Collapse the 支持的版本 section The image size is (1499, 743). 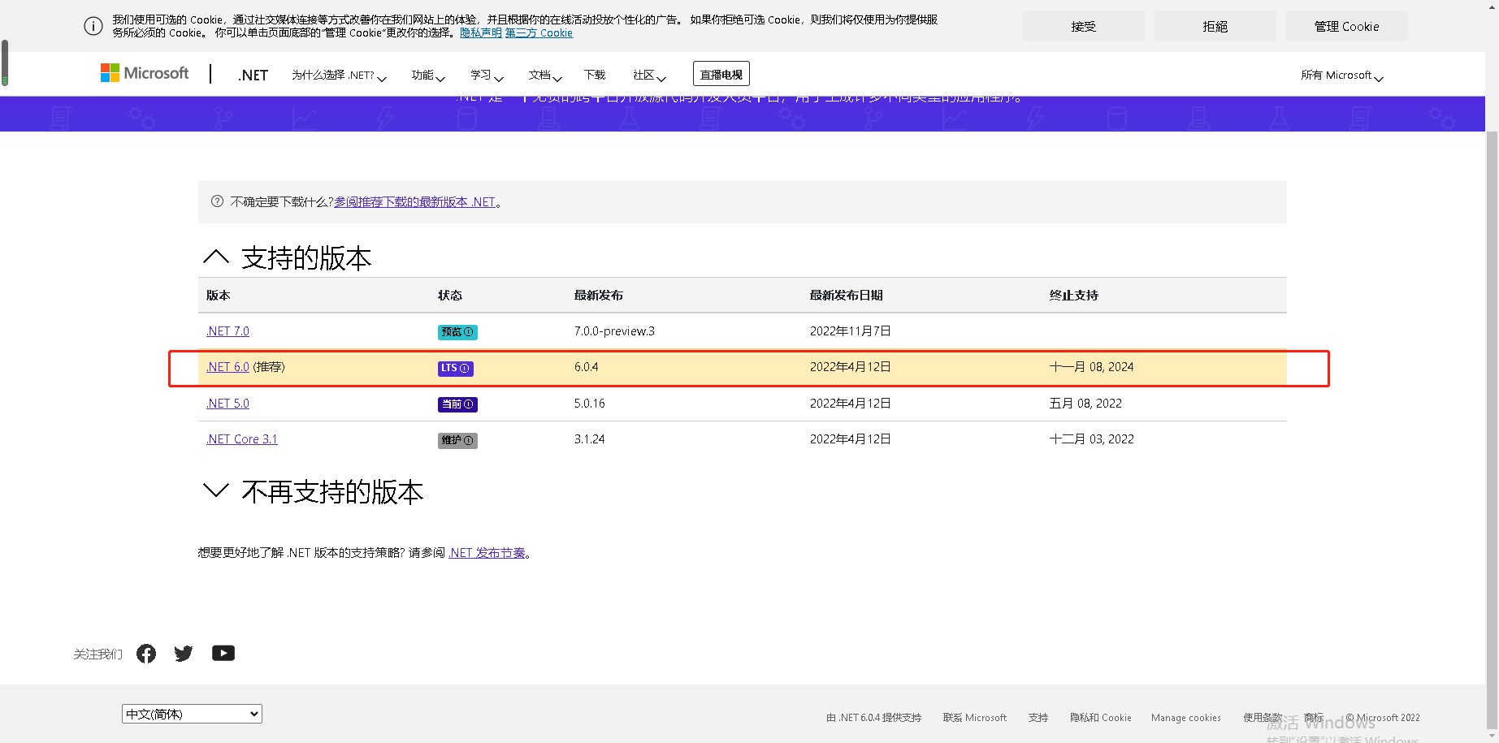tap(215, 256)
